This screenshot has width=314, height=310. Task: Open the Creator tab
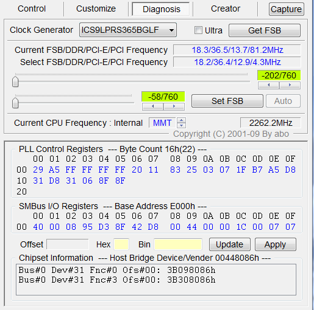click(226, 9)
